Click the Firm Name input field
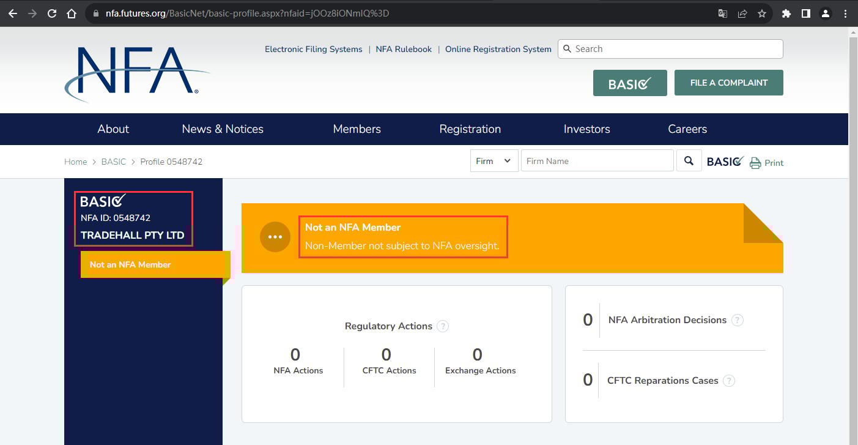The height and width of the screenshot is (445, 858). (597, 161)
